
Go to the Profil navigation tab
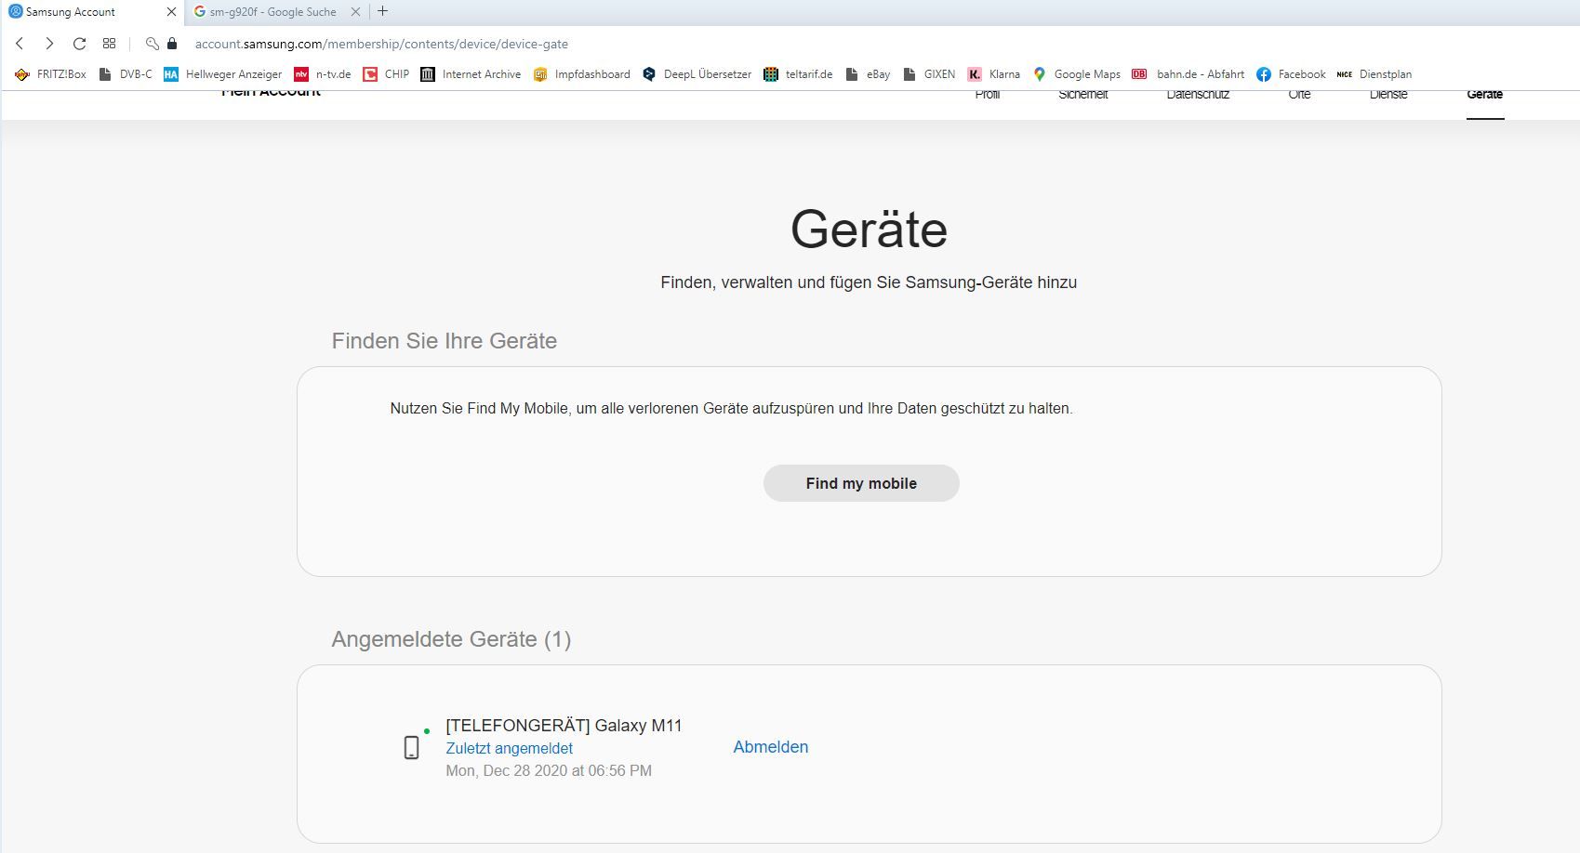click(x=988, y=95)
